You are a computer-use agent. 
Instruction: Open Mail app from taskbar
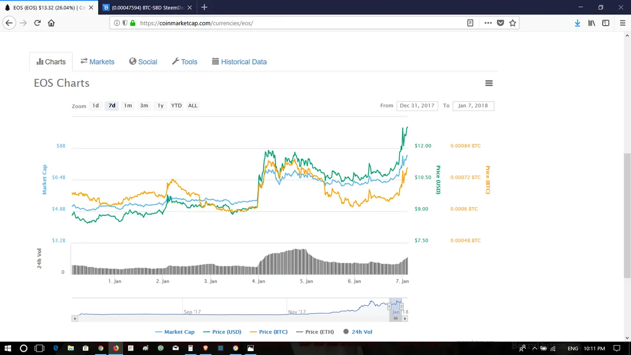point(175,348)
